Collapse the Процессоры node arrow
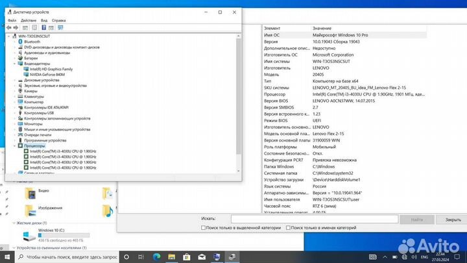The width and height of the screenshot is (467, 263). tap(14, 146)
